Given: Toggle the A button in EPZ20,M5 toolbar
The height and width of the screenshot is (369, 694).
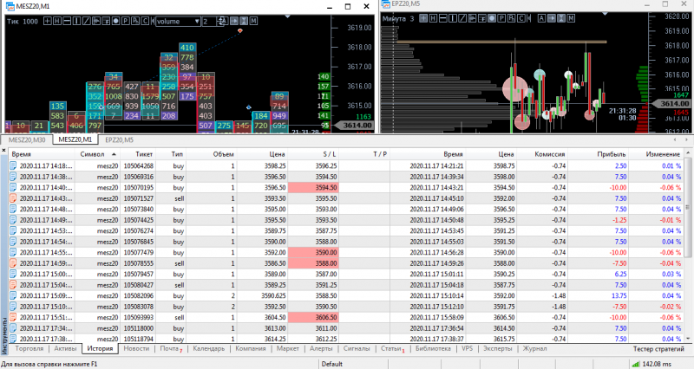Looking at the screenshot, I should pyautogui.click(x=541, y=18).
